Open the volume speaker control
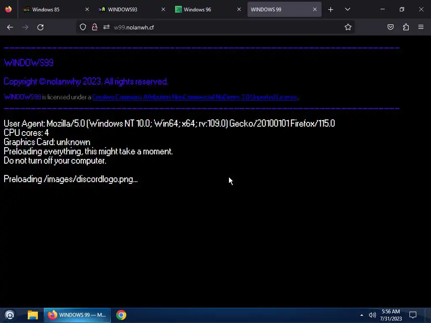This screenshot has height=323, width=431. click(x=372, y=315)
